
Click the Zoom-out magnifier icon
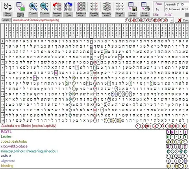click(44, 7)
